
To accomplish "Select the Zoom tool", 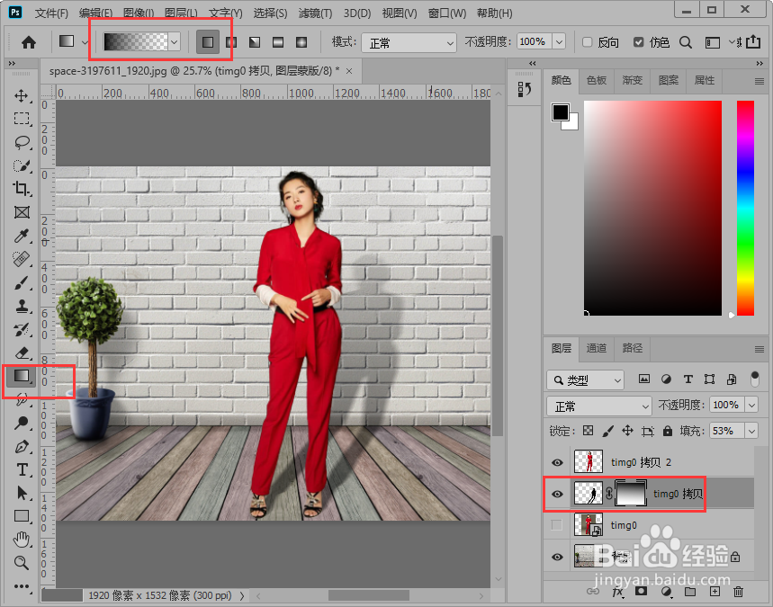I will (x=22, y=563).
